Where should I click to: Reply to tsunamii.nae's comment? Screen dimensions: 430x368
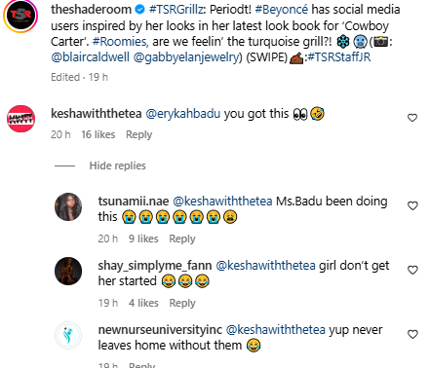pos(182,239)
